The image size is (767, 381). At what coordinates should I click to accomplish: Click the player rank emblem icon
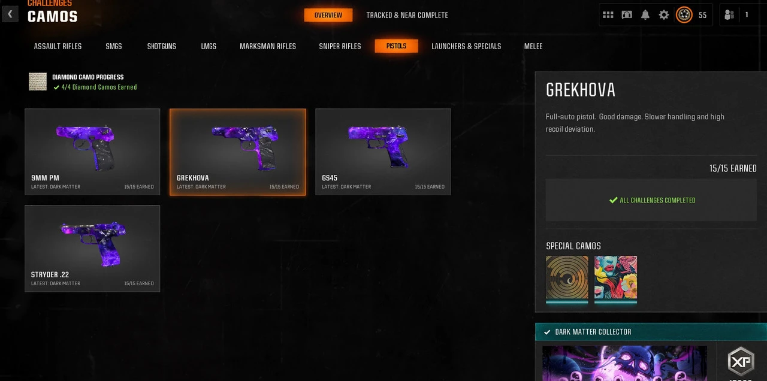(684, 15)
